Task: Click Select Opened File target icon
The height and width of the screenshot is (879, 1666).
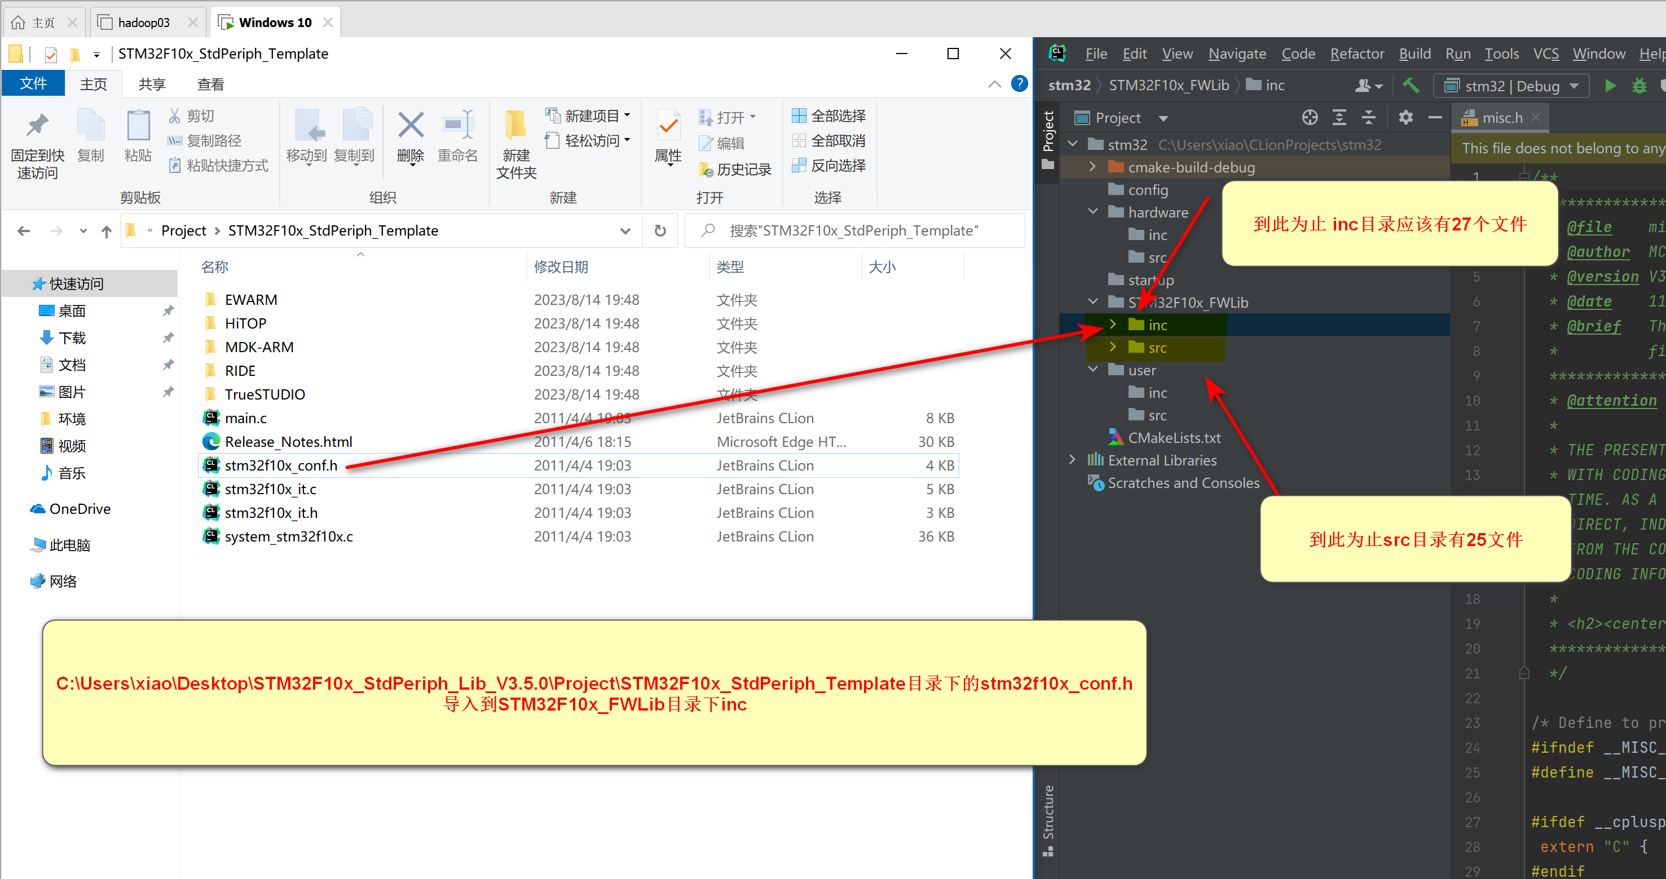Action: coord(1310,118)
